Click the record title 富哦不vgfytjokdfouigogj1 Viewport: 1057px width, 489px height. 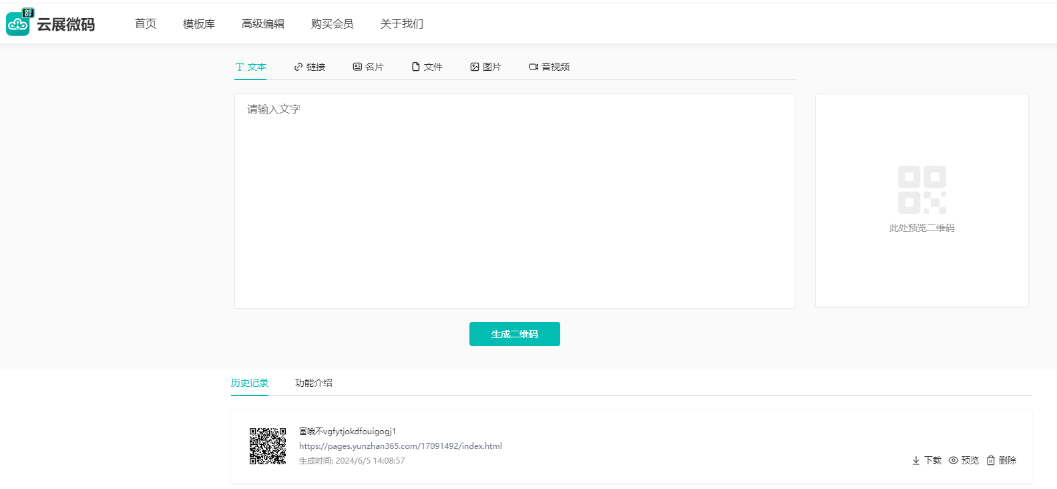(348, 432)
